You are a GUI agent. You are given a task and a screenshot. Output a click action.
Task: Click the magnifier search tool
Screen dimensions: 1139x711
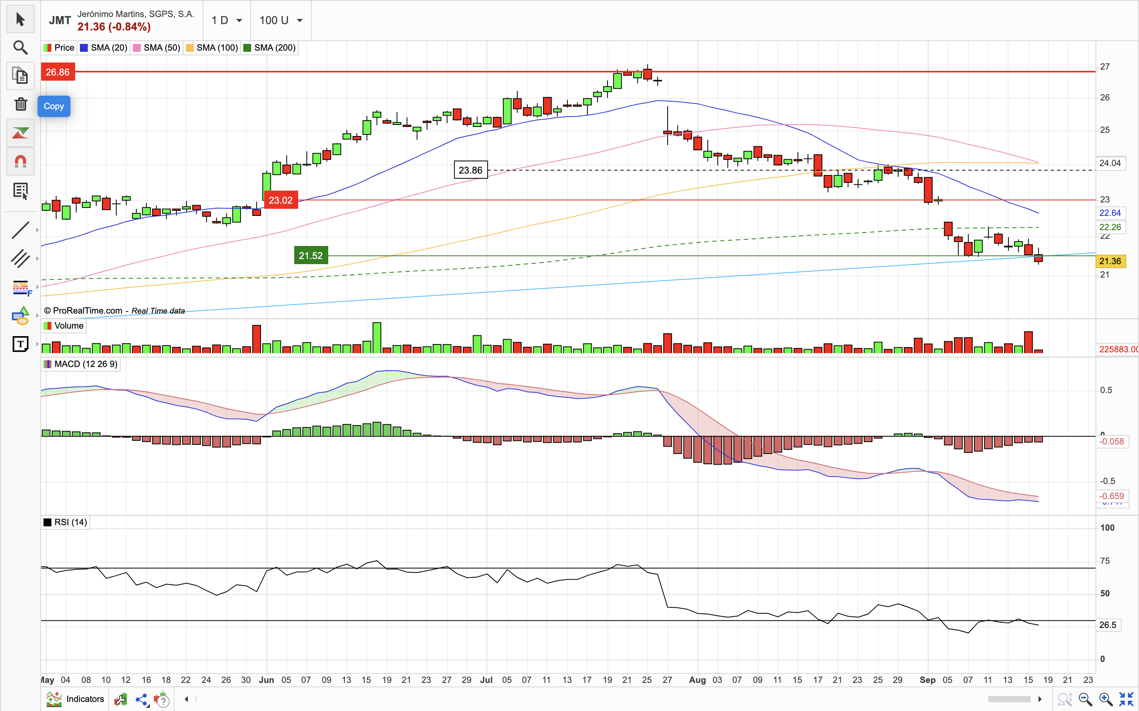coord(20,47)
